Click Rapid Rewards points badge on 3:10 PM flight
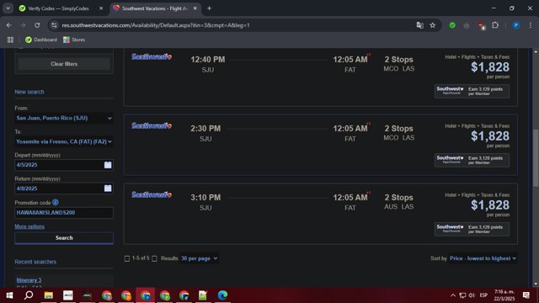539x303 pixels. [472, 230]
